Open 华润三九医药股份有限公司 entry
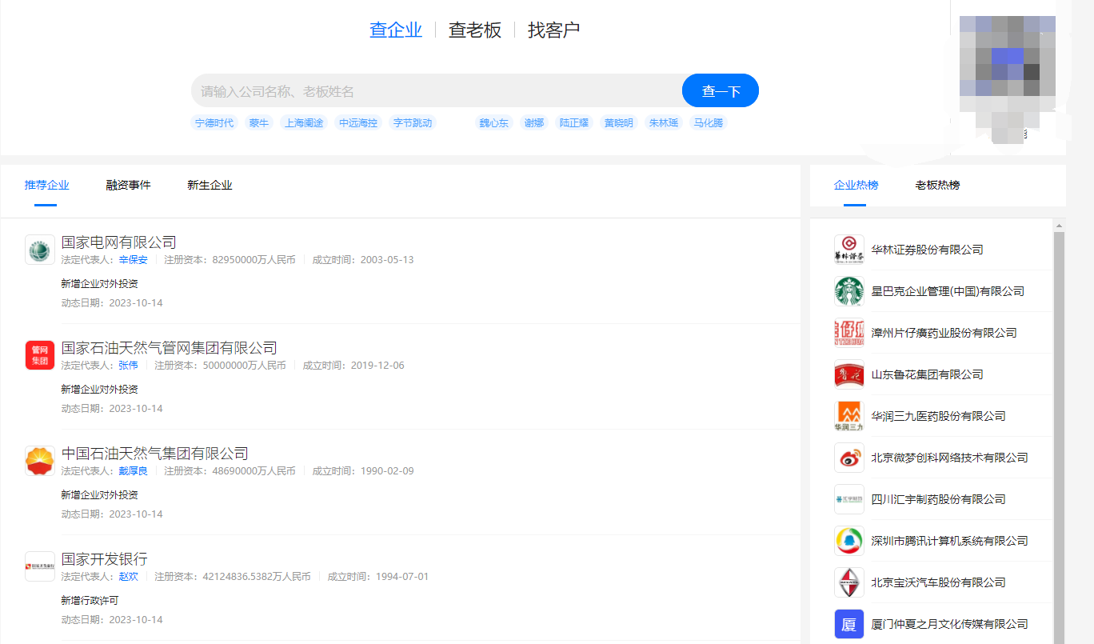The height and width of the screenshot is (644, 1094). coord(939,416)
